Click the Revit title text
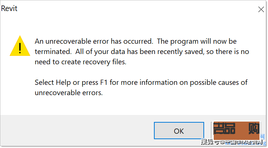This screenshot has width=268, height=148. [x=9, y=8]
